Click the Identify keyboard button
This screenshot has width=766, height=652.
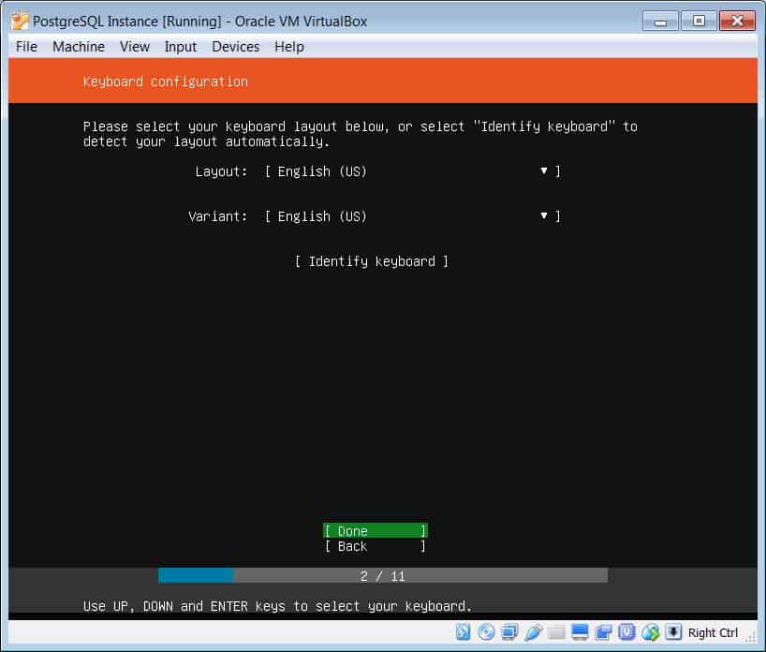point(371,261)
